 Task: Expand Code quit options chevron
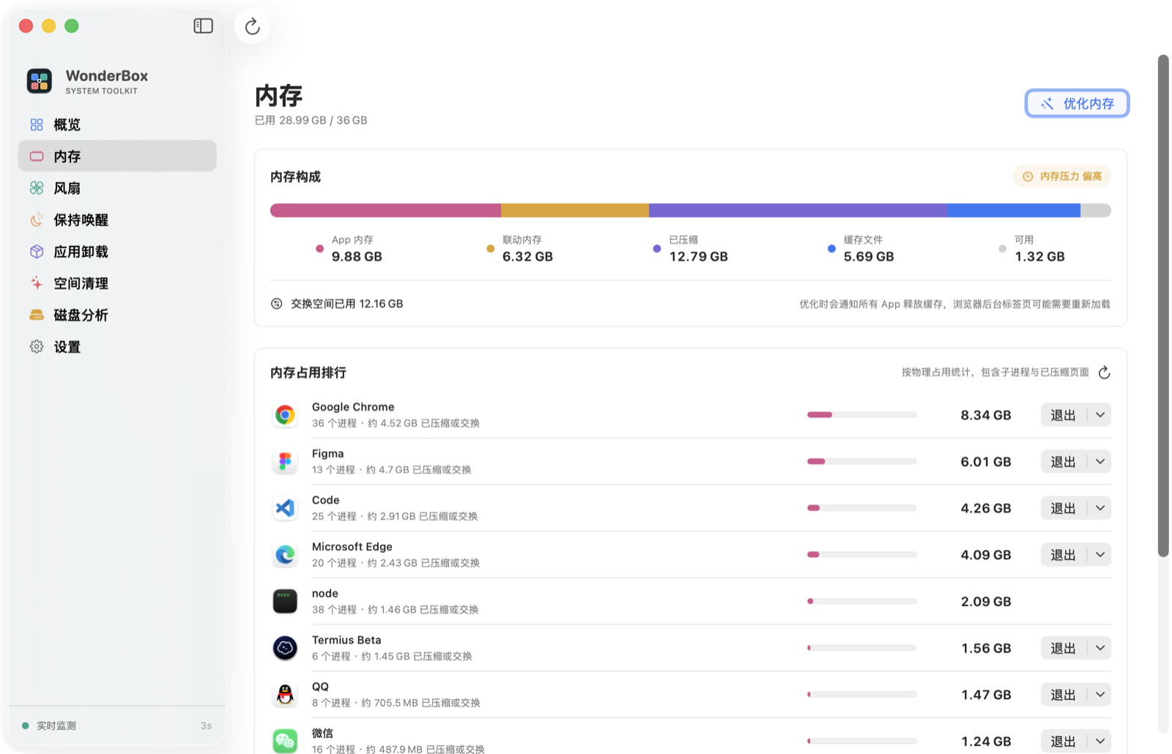(1099, 508)
